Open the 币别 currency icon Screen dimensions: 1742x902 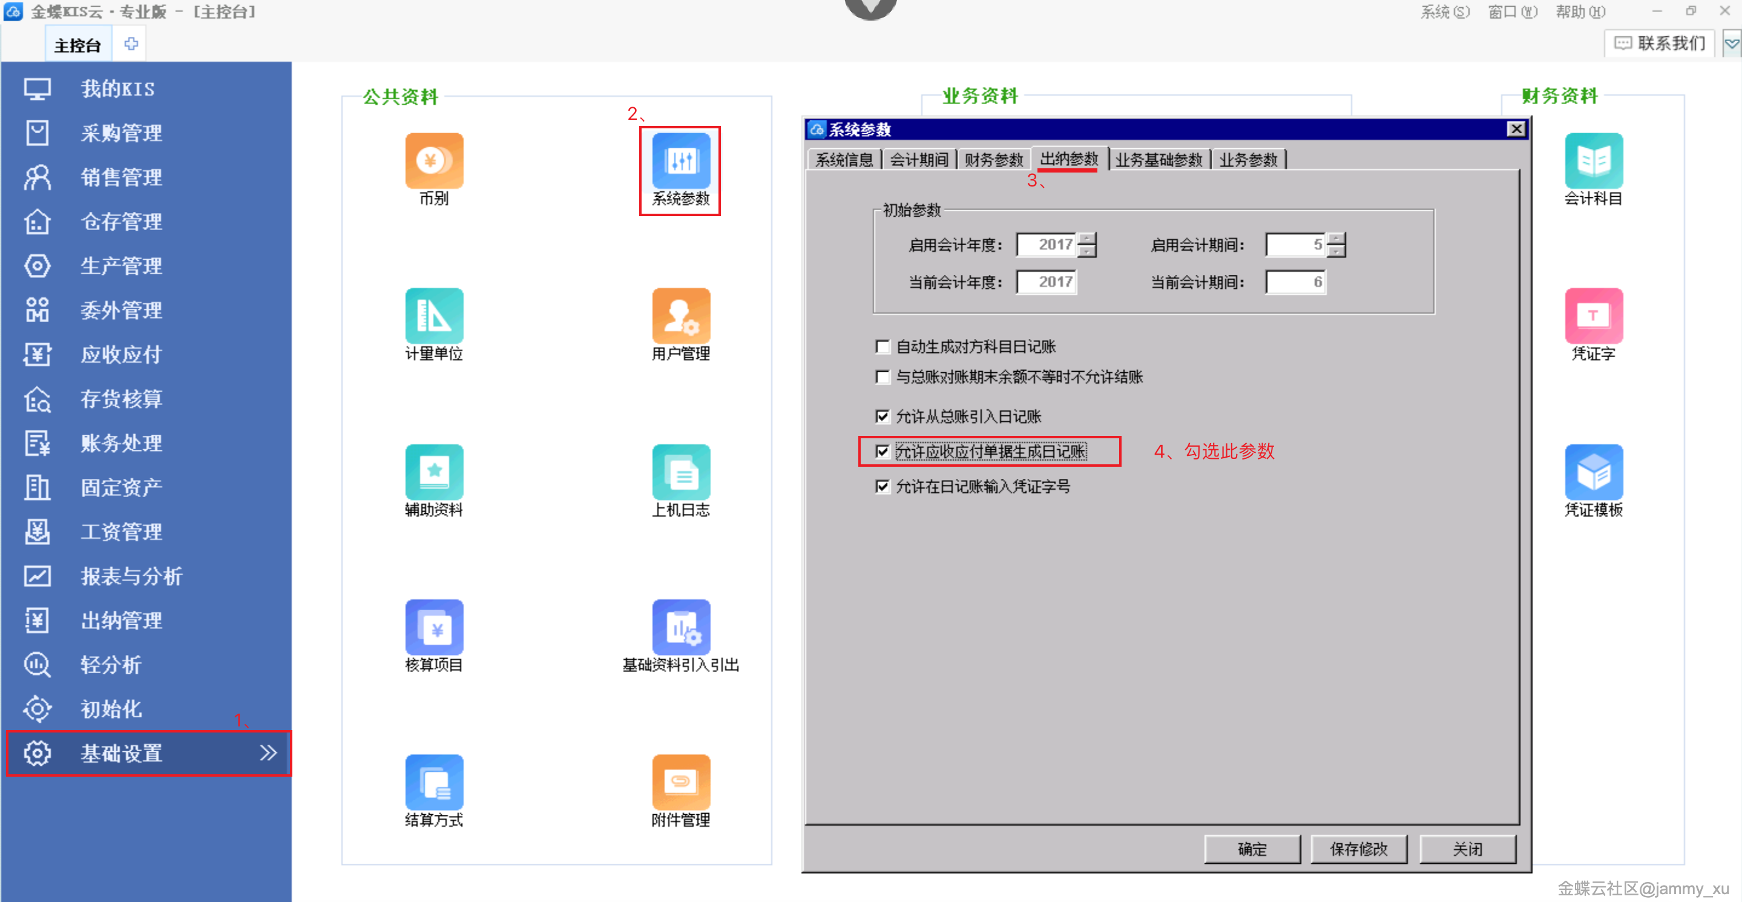[x=433, y=162]
